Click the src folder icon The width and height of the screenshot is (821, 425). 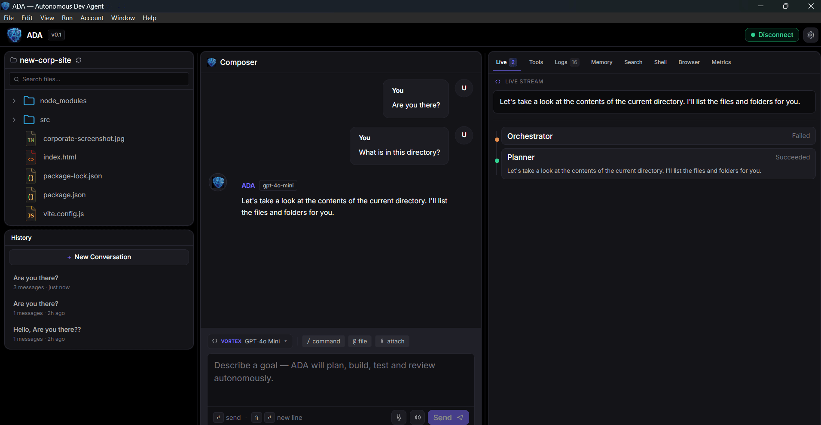[29, 119]
